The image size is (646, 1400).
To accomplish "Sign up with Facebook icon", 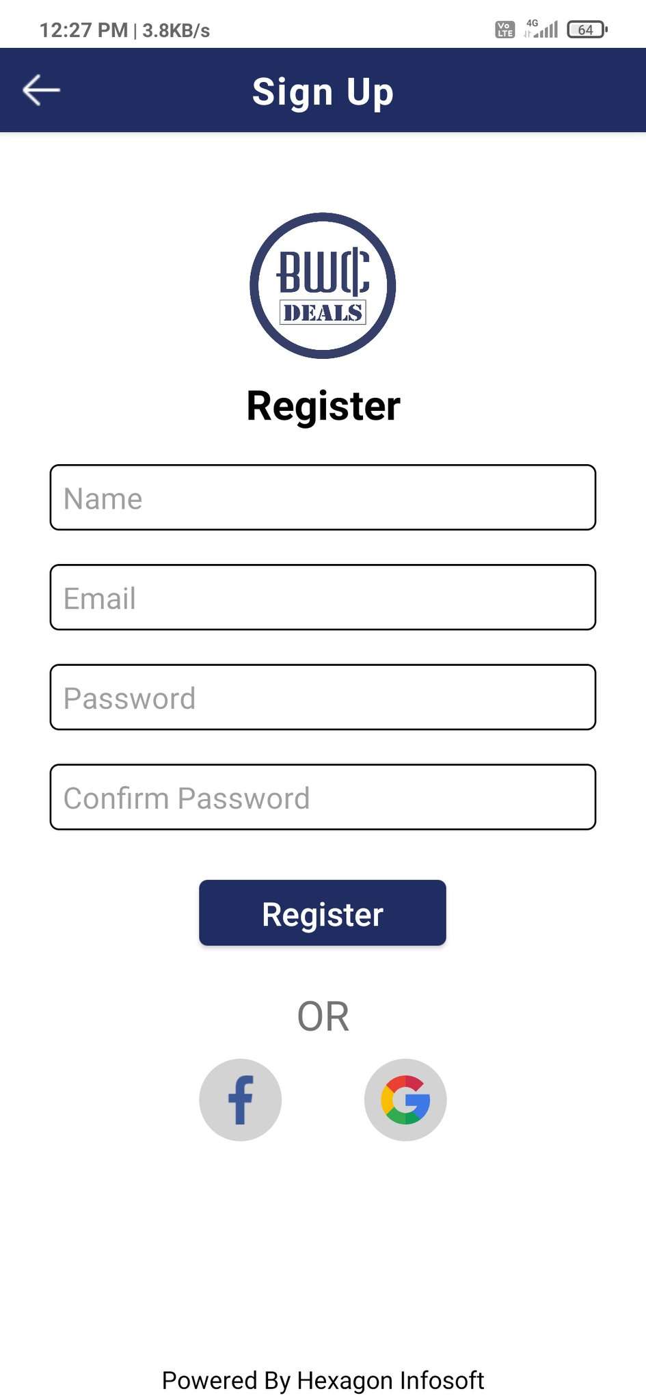I will (240, 1100).
